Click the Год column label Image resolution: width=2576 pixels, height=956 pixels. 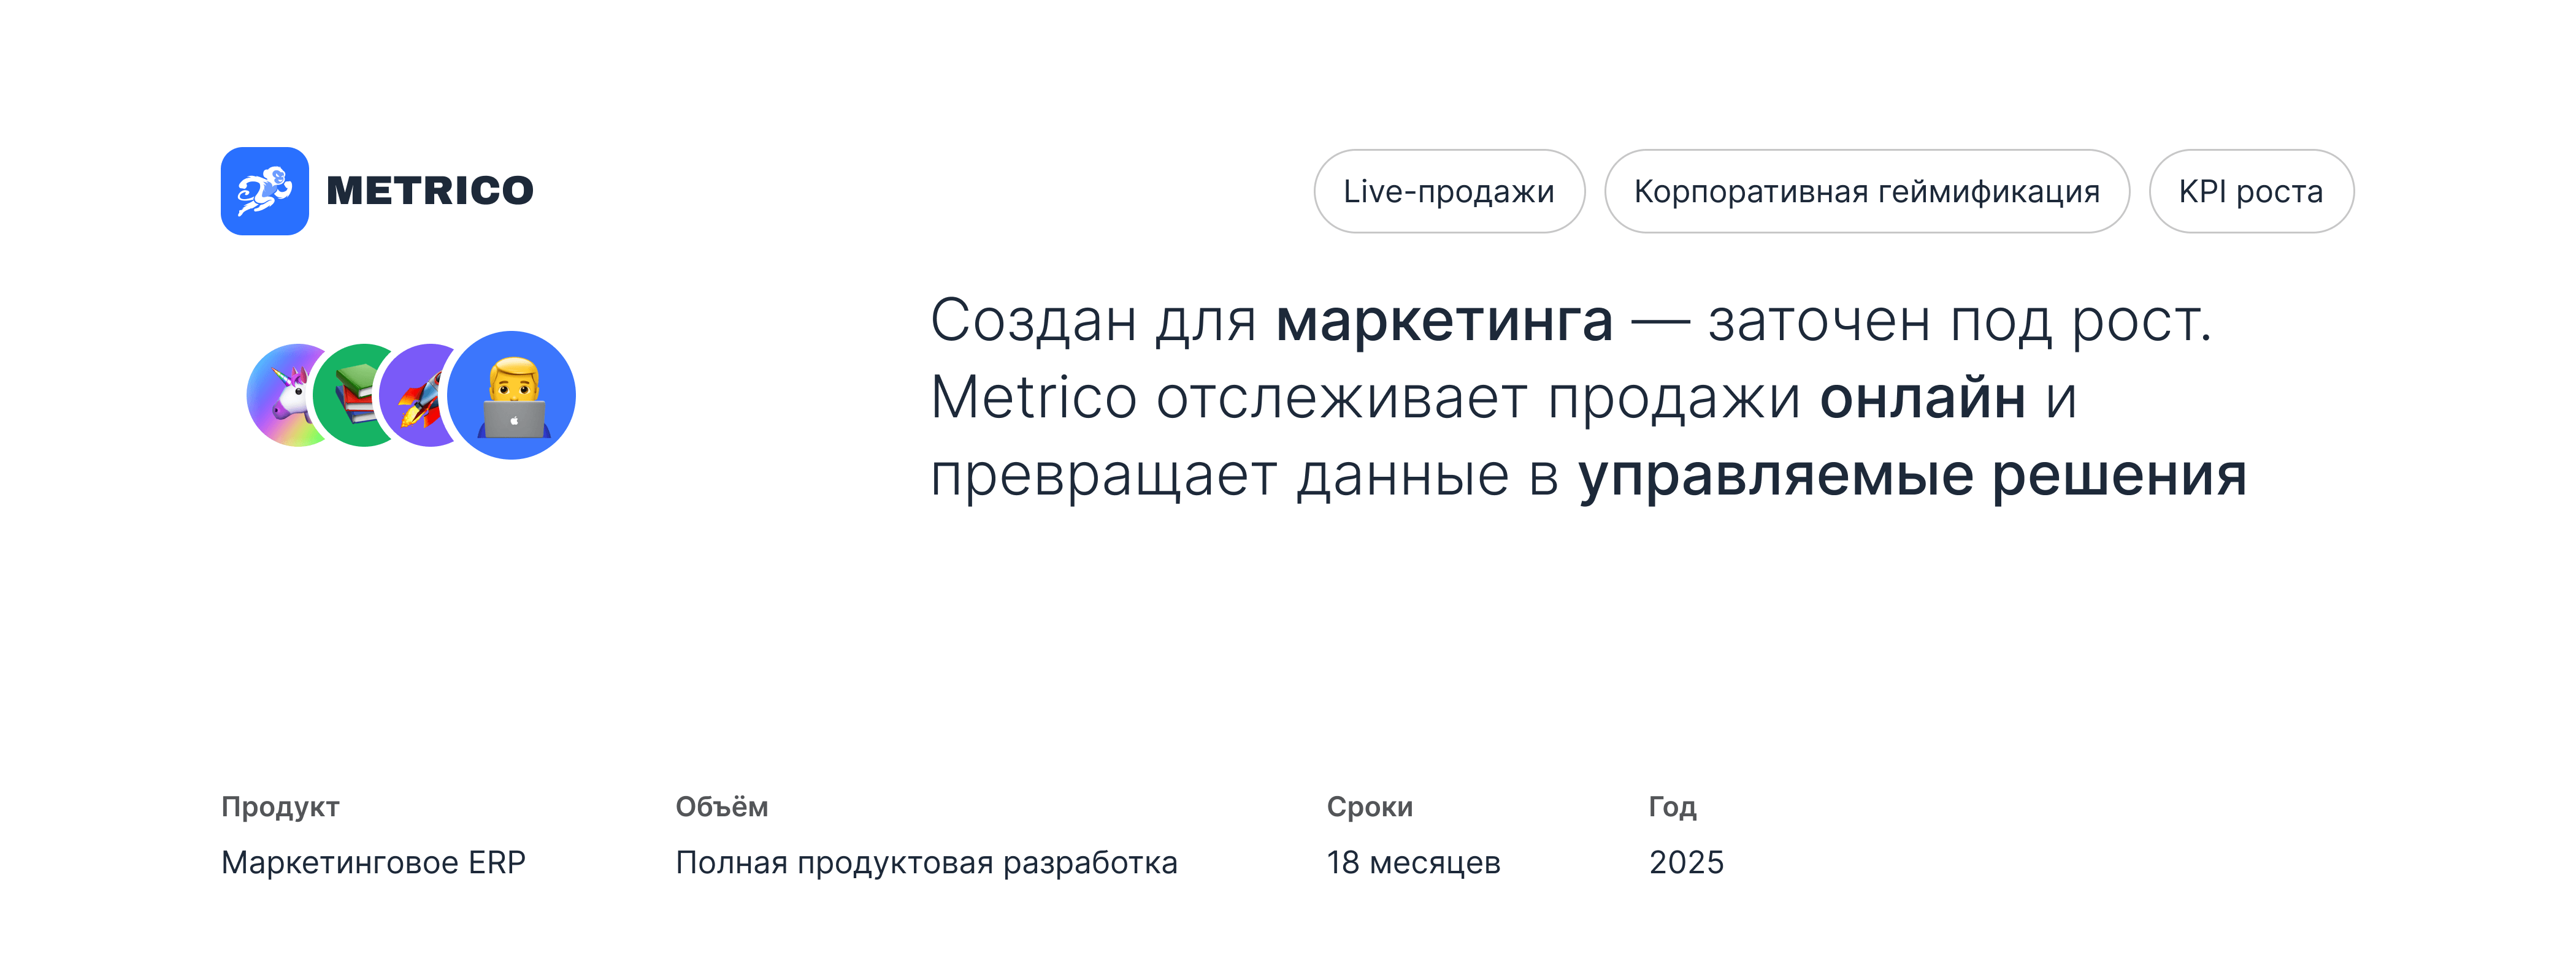[1672, 807]
